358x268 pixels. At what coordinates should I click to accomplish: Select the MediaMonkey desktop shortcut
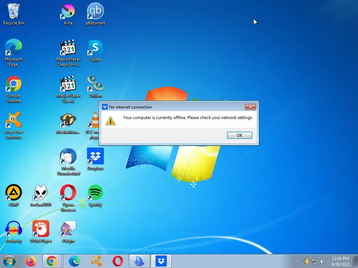(68, 123)
